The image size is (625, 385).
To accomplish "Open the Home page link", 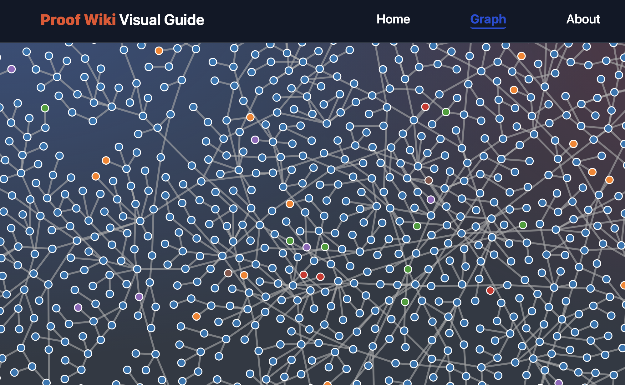I will (x=393, y=19).
